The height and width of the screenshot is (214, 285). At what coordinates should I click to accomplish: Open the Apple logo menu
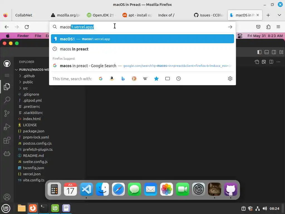8,36
